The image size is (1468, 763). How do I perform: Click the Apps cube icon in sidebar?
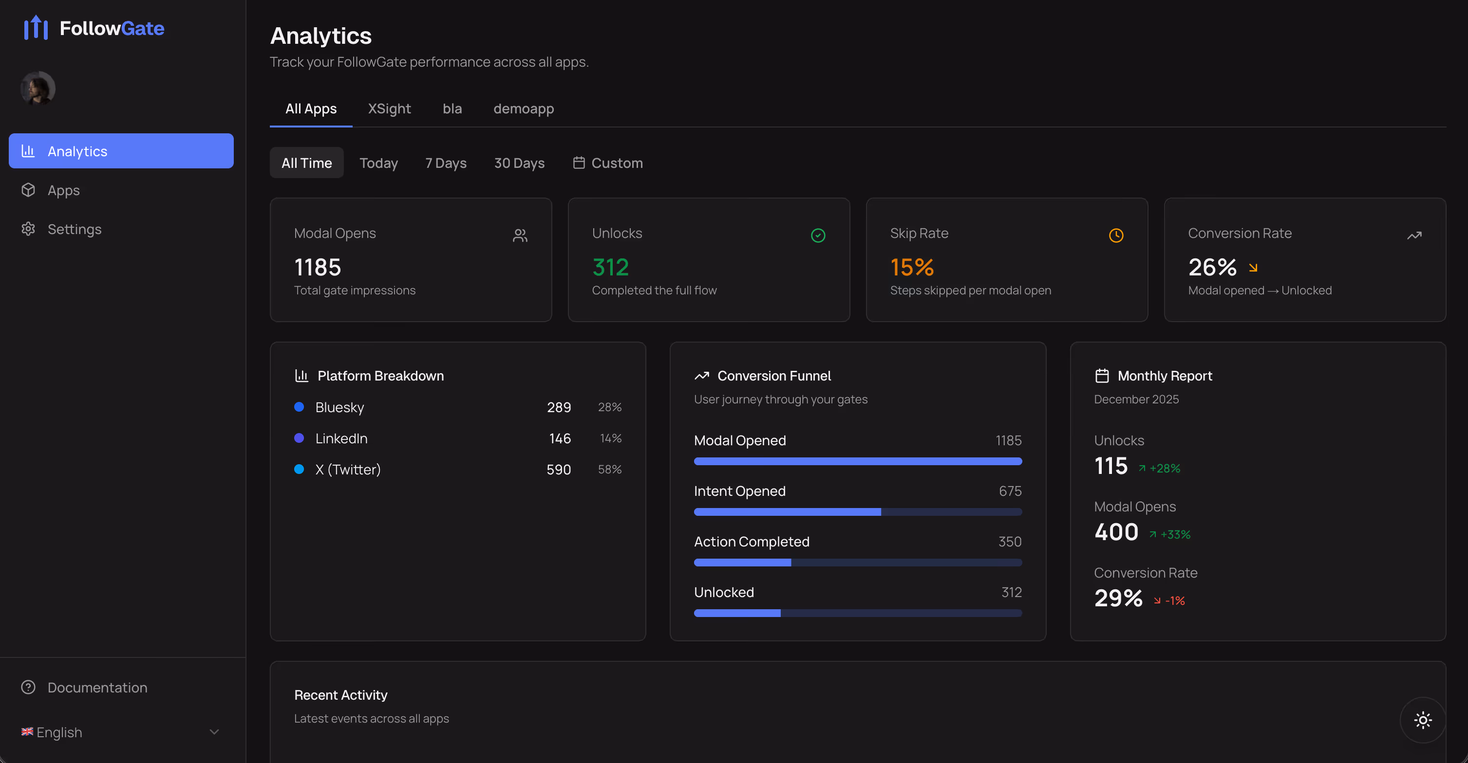click(28, 190)
